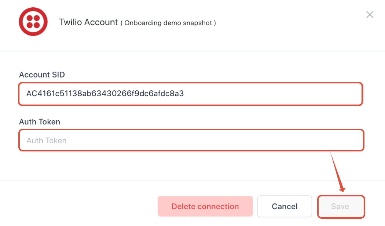Click into the empty Auth Token field

click(x=191, y=140)
